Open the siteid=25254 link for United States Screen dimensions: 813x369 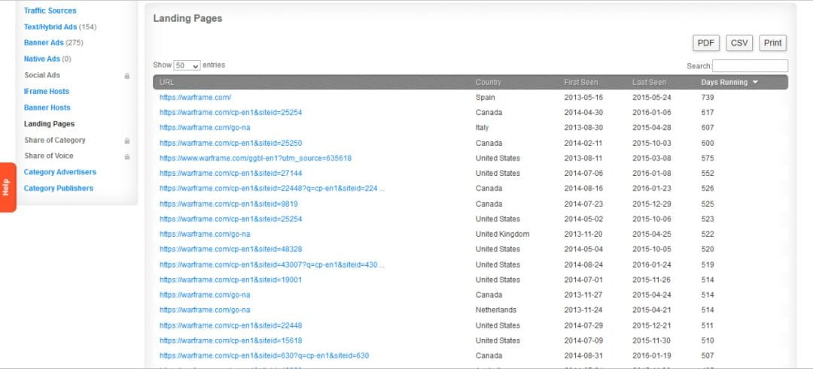tap(231, 219)
